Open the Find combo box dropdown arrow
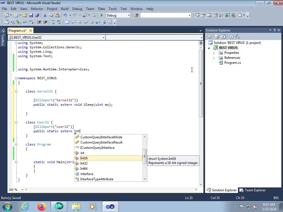Image resolution: width=283 pixels, height=212 pixels. (189, 15)
